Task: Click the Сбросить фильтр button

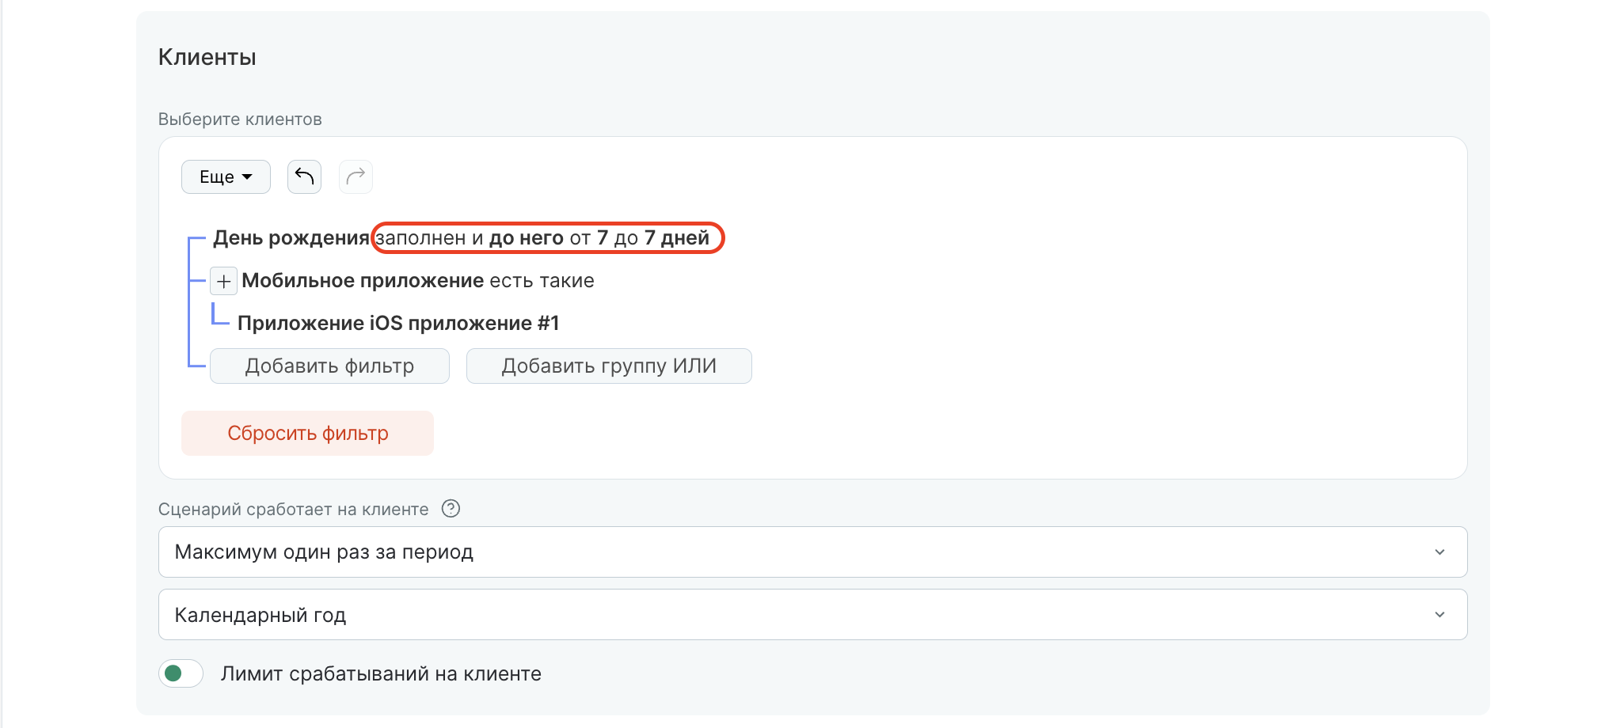Action: [x=307, y=433]
